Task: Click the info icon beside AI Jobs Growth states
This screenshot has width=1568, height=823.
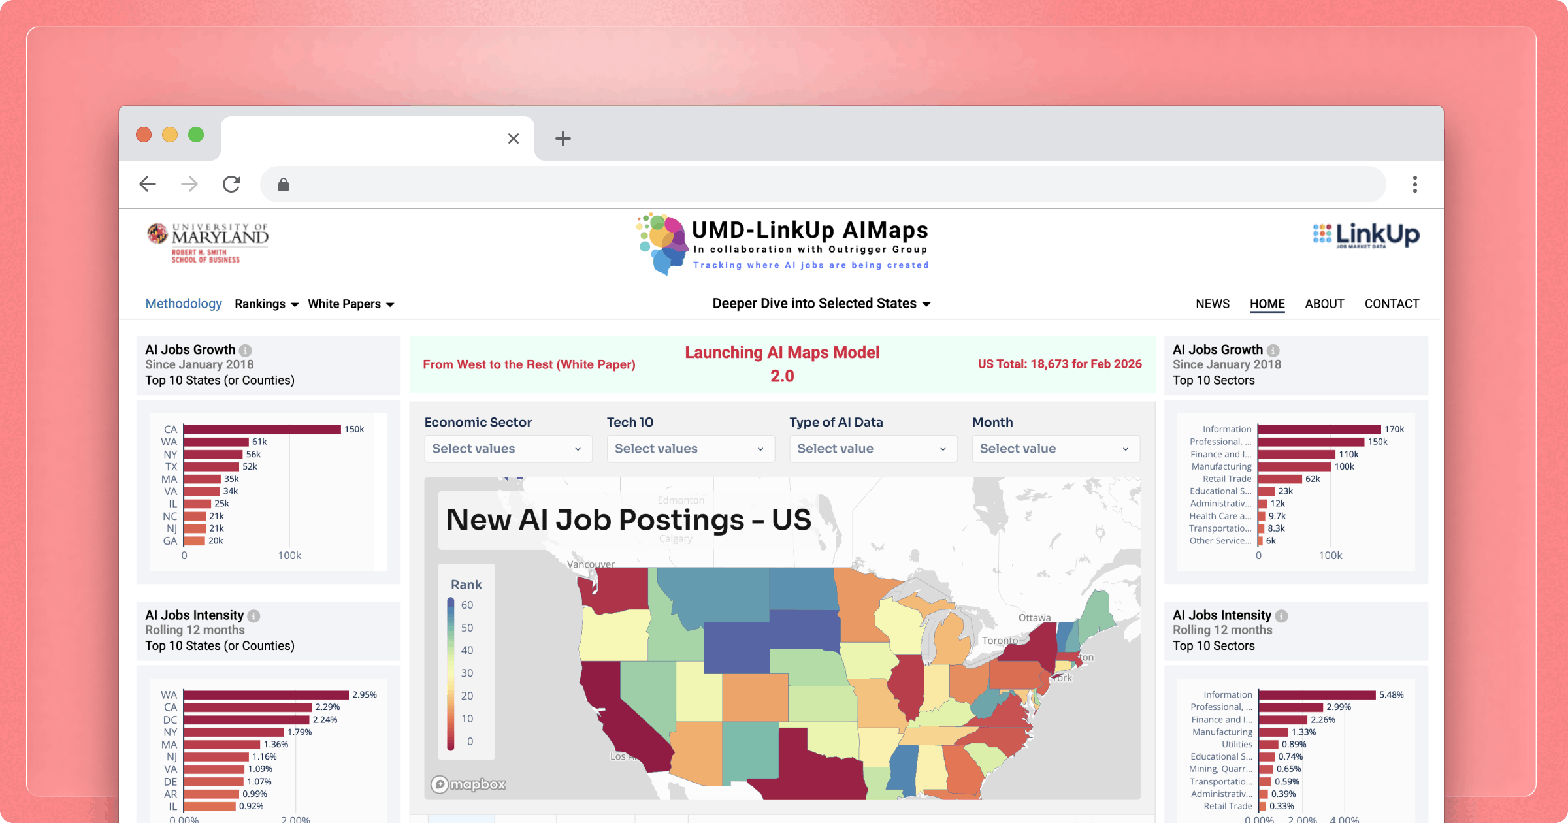Action: click(x=245, y=351)
